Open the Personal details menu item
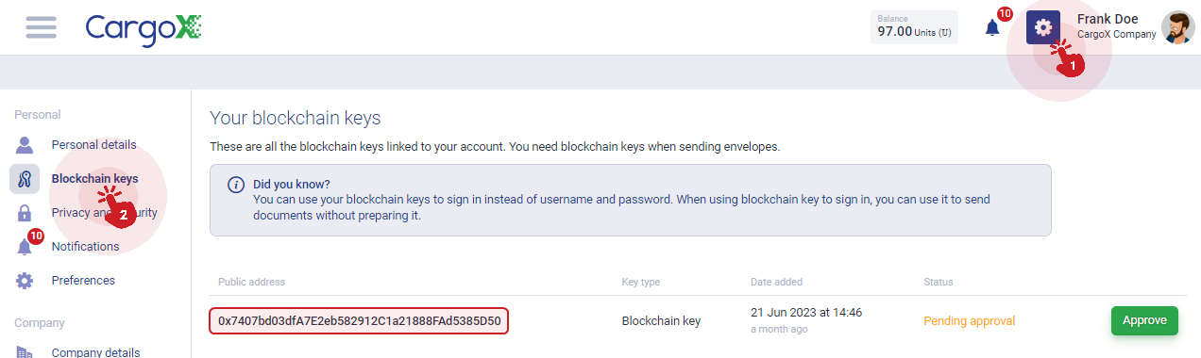The width and height of the screenshot is (1201, 358). [x=93, y=144]
